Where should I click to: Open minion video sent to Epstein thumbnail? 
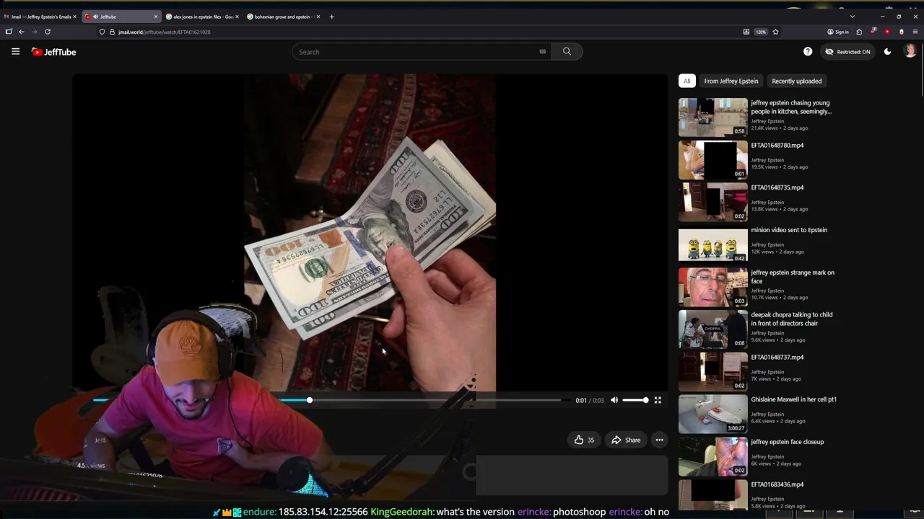712,244
